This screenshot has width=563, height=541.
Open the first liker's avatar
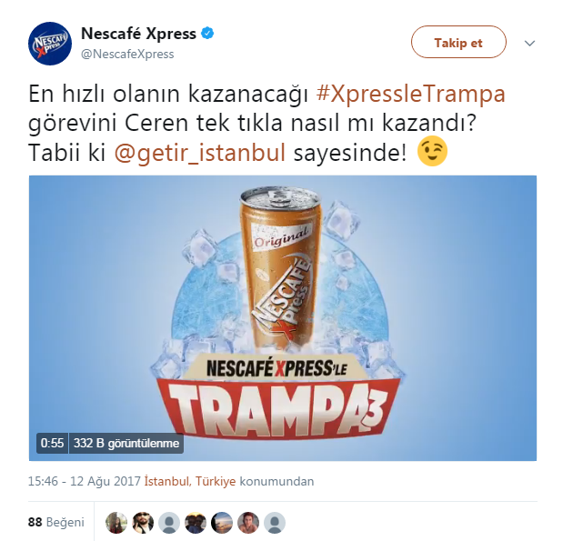pyautogui.click(x=116, y=522)
